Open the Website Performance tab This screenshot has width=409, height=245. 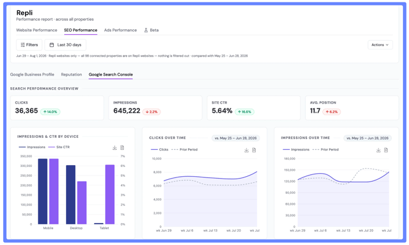(37, 30)
